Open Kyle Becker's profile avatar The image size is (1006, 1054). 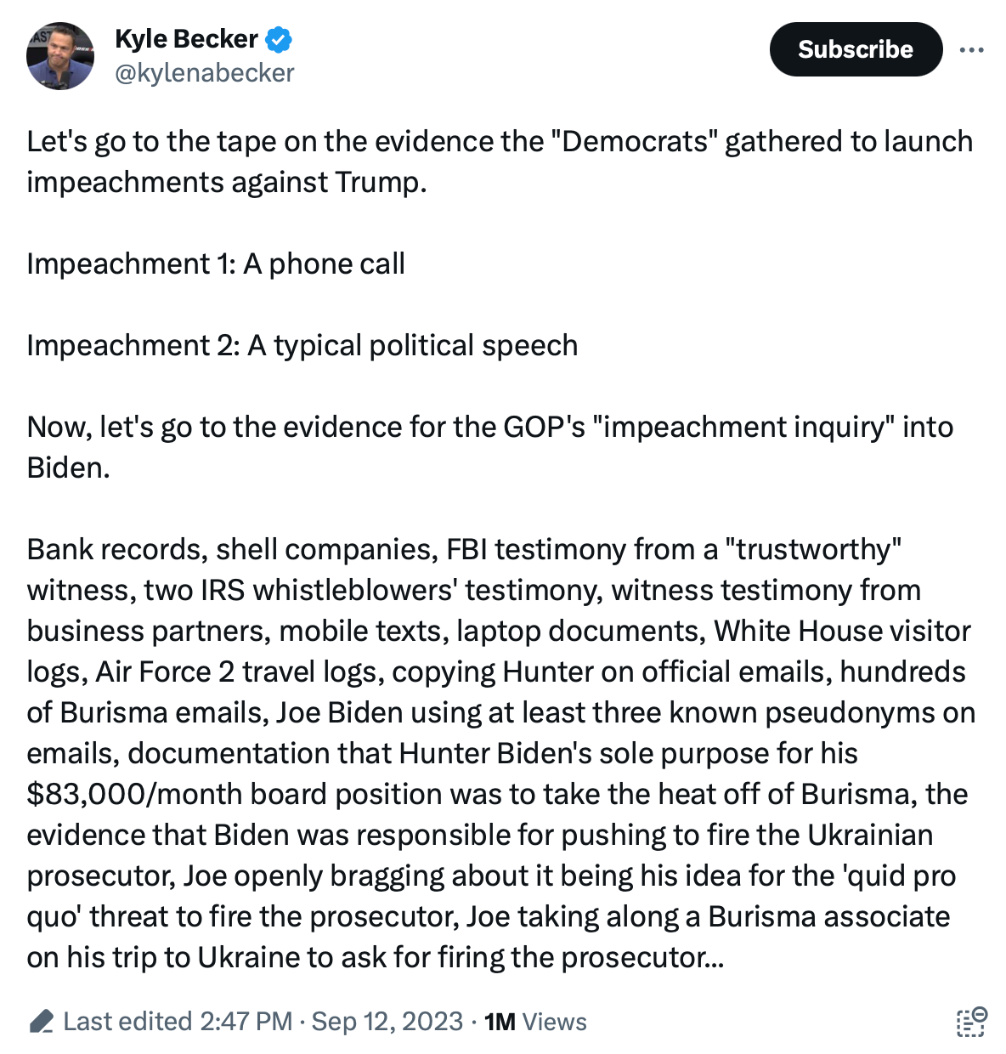(x=59, y=56)
